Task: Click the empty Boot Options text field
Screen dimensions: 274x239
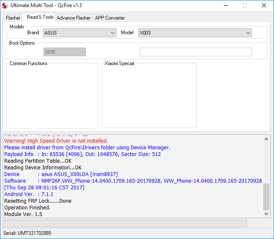Action: tap(196, 52)
